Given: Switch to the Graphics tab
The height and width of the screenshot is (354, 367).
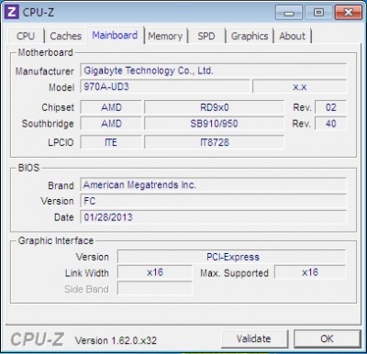Looking at the screenshot, I should [250, 36].
